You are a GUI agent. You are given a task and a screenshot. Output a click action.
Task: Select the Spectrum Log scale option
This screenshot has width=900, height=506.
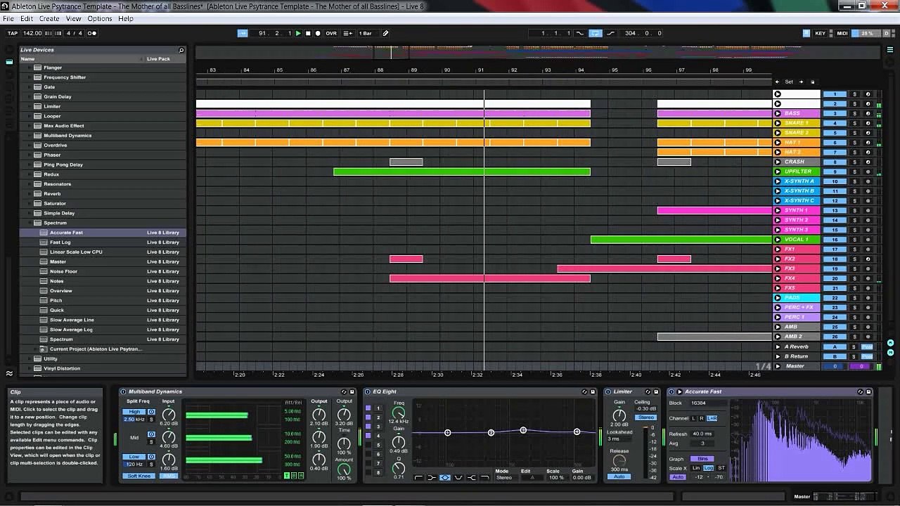pos(708,468)
